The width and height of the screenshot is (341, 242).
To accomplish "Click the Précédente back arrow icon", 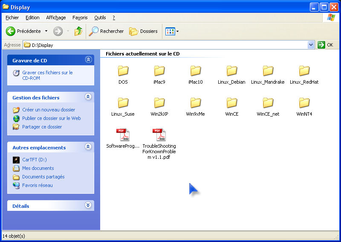I will (x=11, y=31).
